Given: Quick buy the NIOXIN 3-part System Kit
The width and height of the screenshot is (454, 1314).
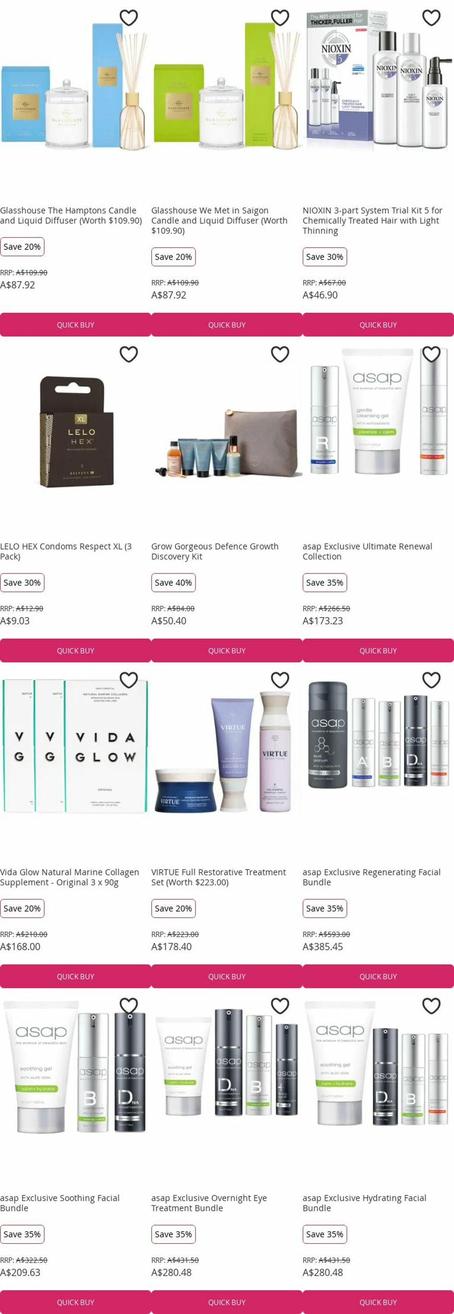Looking at the screenshot, I should [378, 325].
